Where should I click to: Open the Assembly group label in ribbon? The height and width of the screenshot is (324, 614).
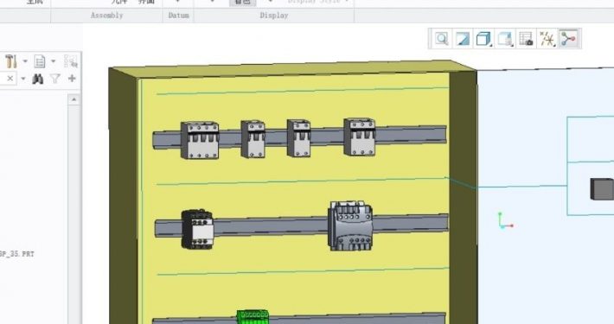[x=106, y=16]
